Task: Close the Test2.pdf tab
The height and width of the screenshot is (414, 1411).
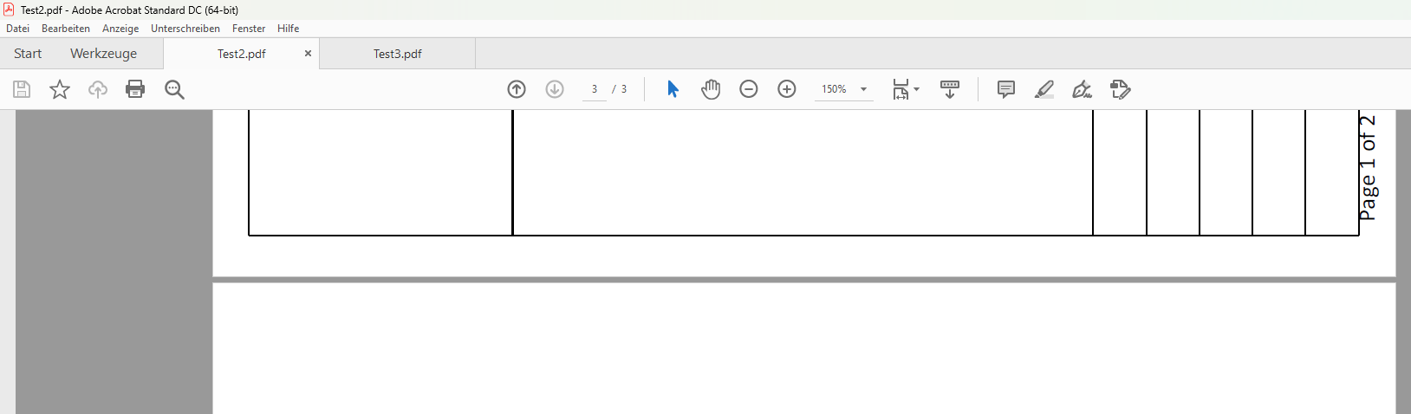Action: pos(308,54)
